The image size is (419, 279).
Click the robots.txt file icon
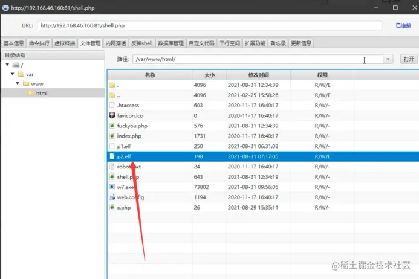click(x=112, y=167)
